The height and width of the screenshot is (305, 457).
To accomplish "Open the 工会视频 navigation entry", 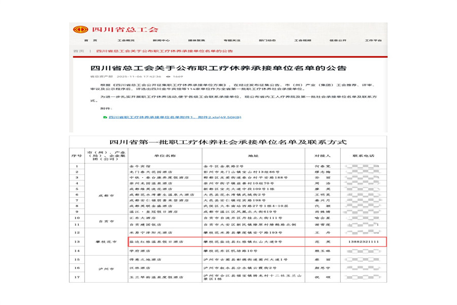I will coord(303,40).
